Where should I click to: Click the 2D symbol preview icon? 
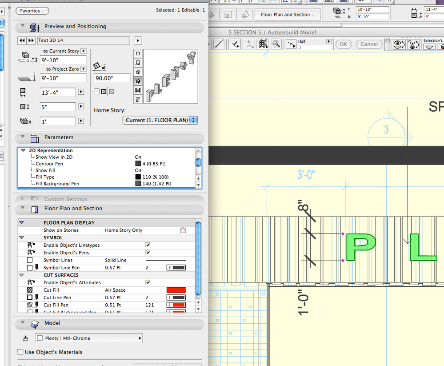point(138,53)
